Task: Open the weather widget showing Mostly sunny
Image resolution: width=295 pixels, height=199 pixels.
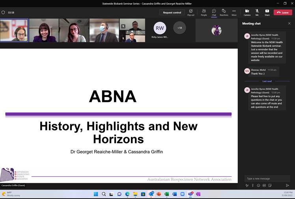Action: pos(11,194)
